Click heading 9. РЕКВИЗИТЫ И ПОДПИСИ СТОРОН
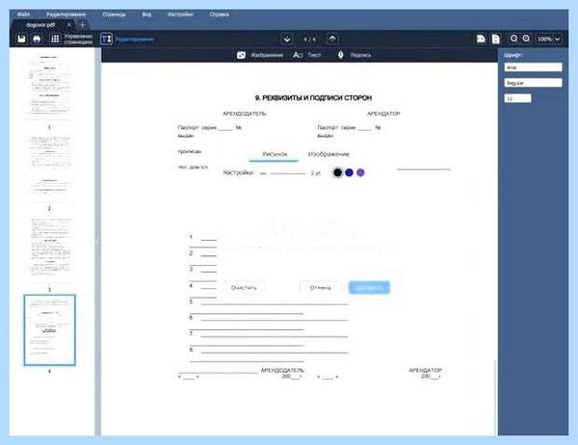Image resolution: width=578 pixels, height=445 pixels. [313, 97]
